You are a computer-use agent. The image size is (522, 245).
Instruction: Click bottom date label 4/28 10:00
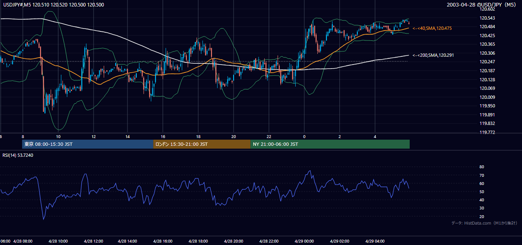(58, 241)
